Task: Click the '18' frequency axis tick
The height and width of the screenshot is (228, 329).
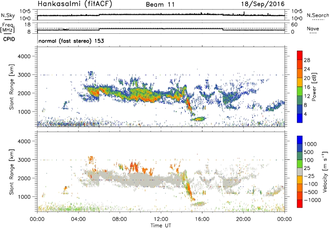Action: point(28,25)
